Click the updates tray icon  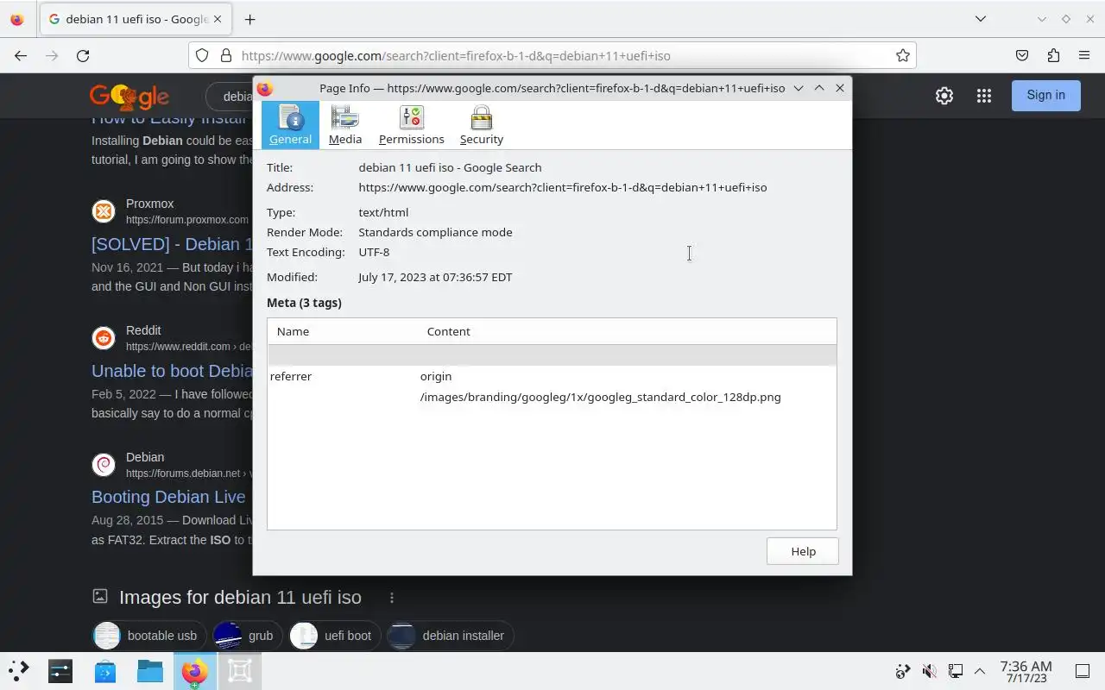[x=903, y=671]
